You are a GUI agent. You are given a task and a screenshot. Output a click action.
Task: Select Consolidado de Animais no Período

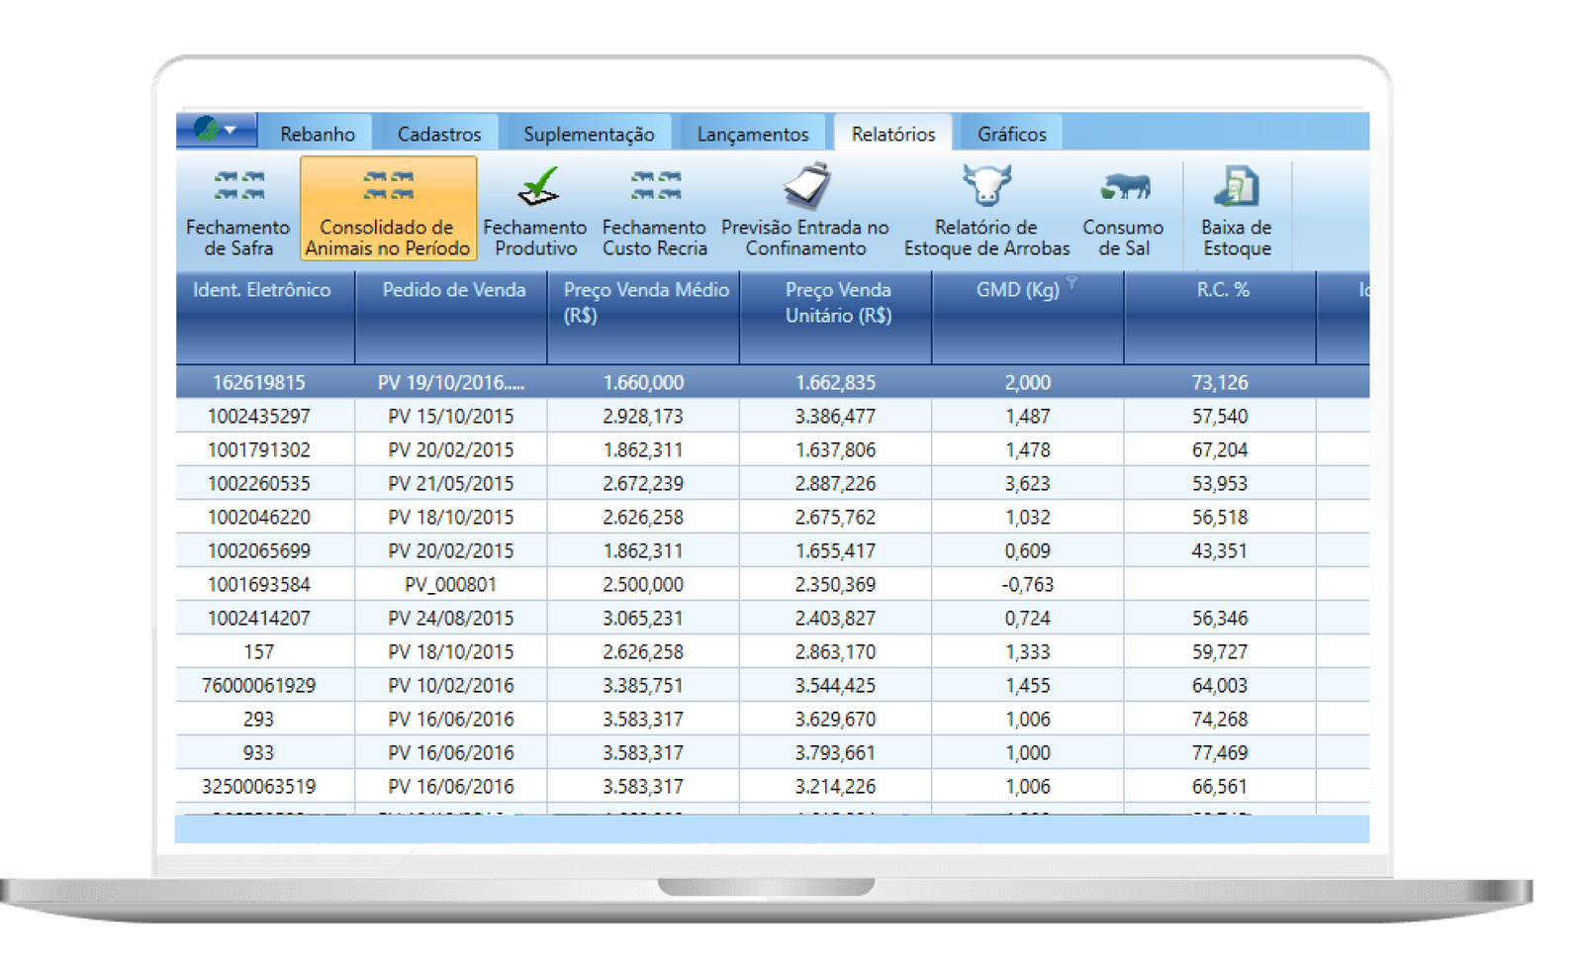tap(388, 210)
